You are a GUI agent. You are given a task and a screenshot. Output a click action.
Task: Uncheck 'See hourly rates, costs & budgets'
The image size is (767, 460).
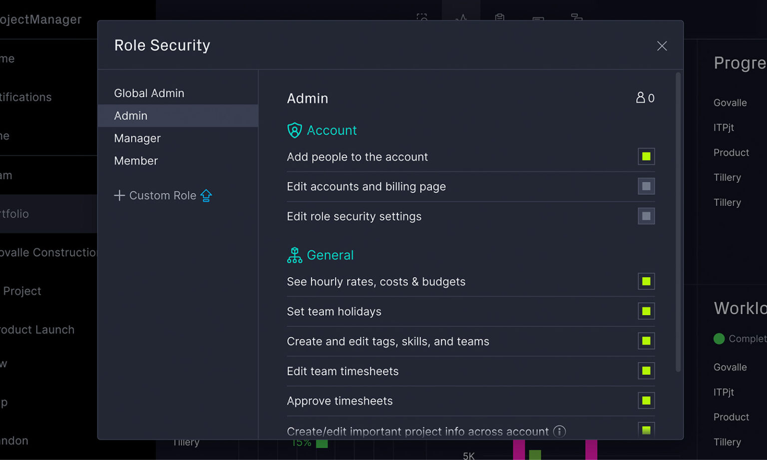tap(646, 281)
